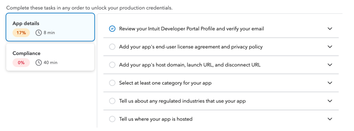The height and width of the screenshot is (131, 354).
Task: Toggle circle for Select at least one category
Action: 112,83
